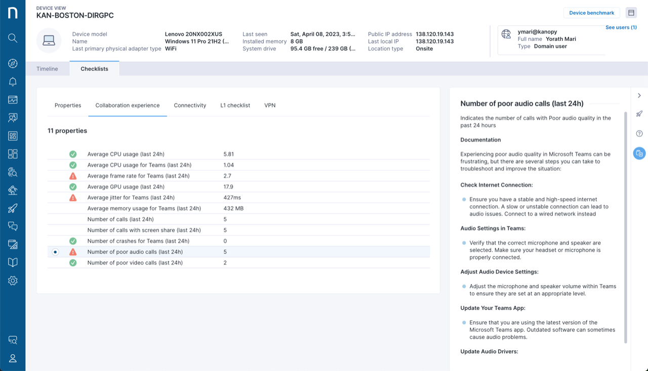Click the blue clipboard action icon on right rail
648x371 pixels.
(x=639, y=153)
